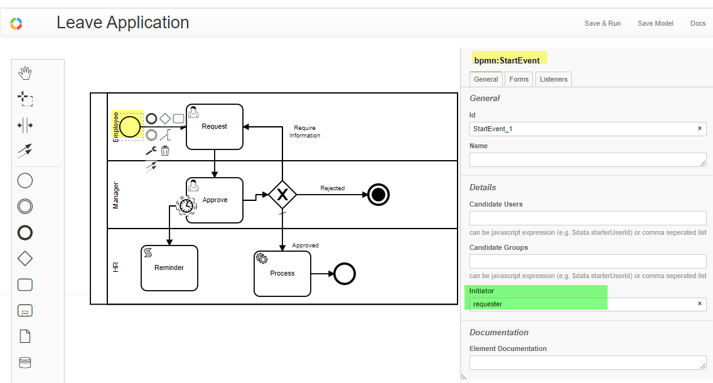Append a text annotation from the context pad
Image resolution: width=713 pixels, height=383 pixels.
[x=166, y=134]
